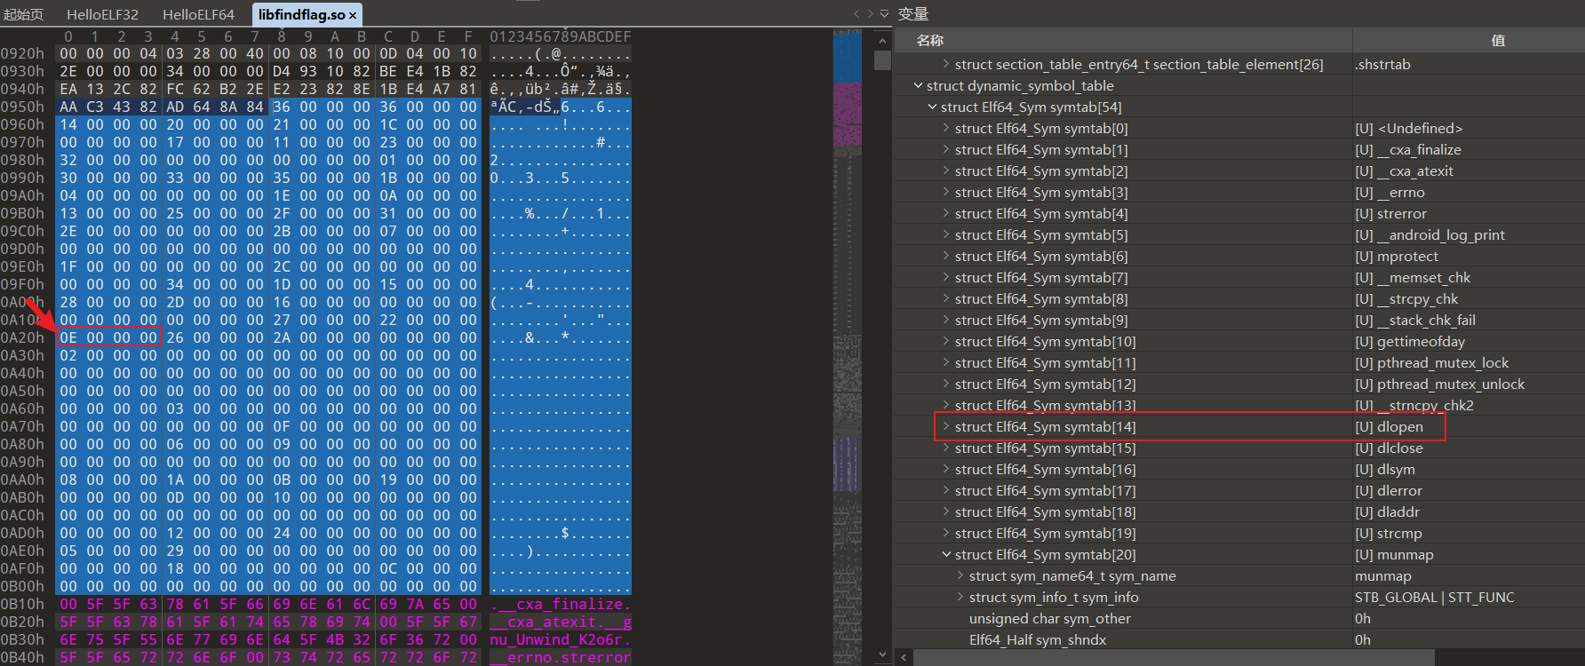1585x666 pixels.
Task: Click bytes AA C3 43 82 in row 0950h
Action: pos(108,107)
